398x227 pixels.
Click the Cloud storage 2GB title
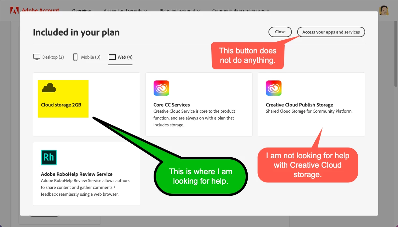61,105
